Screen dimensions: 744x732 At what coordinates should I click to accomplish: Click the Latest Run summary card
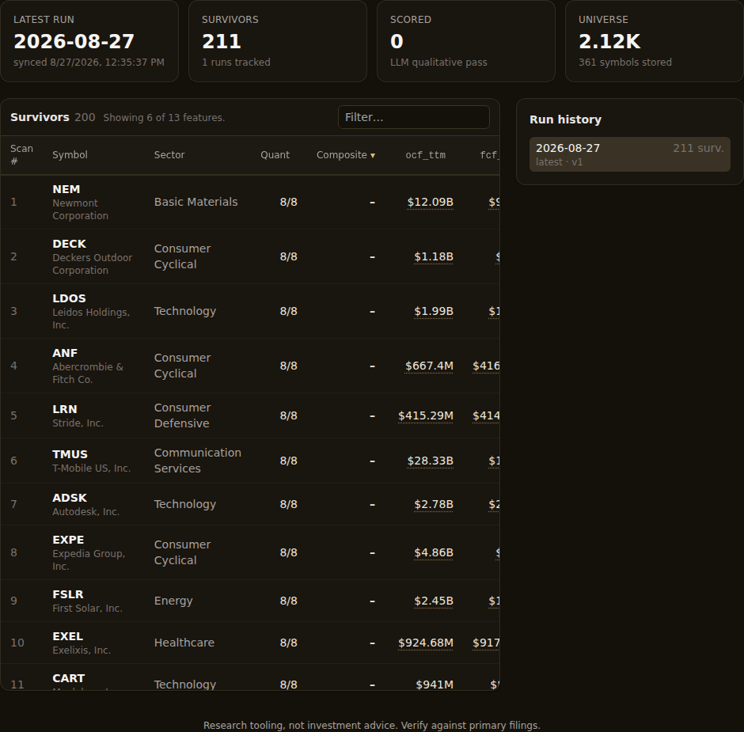point(89,41)
